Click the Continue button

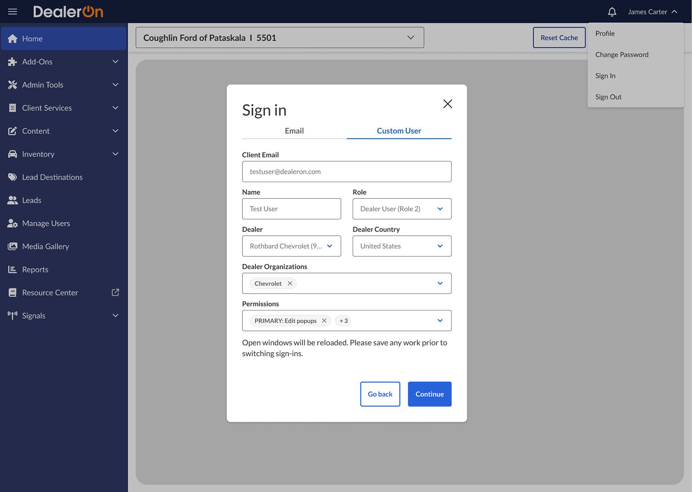[430, 394]
